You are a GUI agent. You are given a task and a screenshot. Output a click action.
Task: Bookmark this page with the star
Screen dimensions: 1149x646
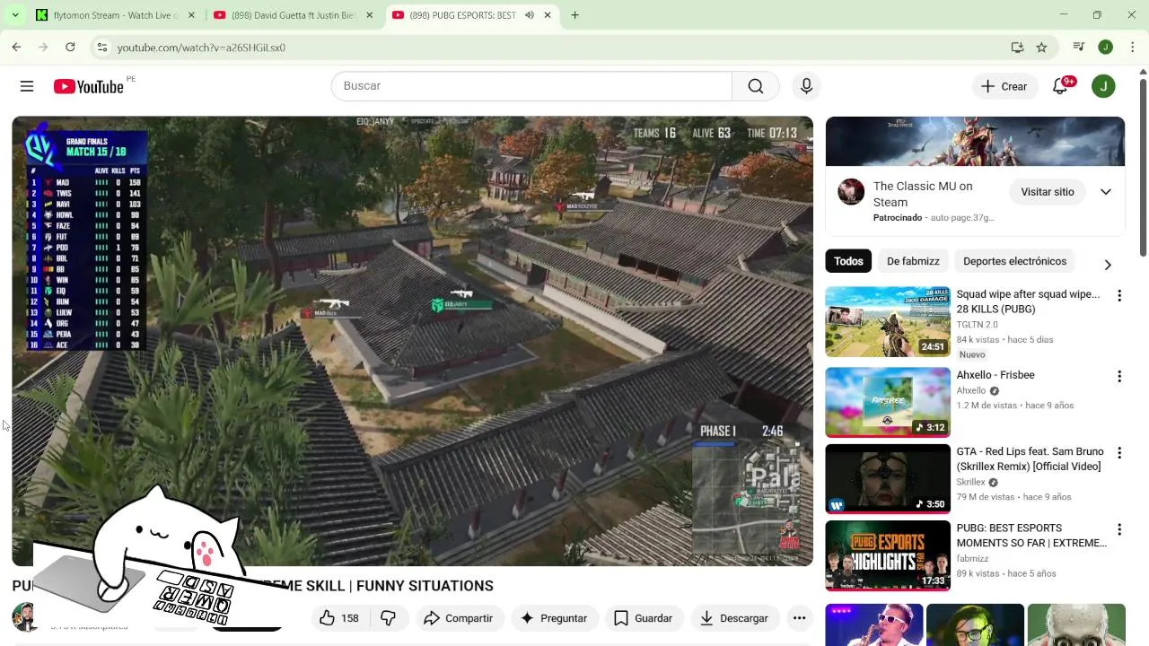coord(1041,48)
